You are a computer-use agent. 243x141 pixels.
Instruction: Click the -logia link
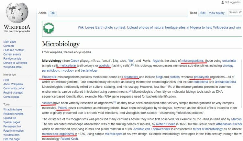pos(156,61)
